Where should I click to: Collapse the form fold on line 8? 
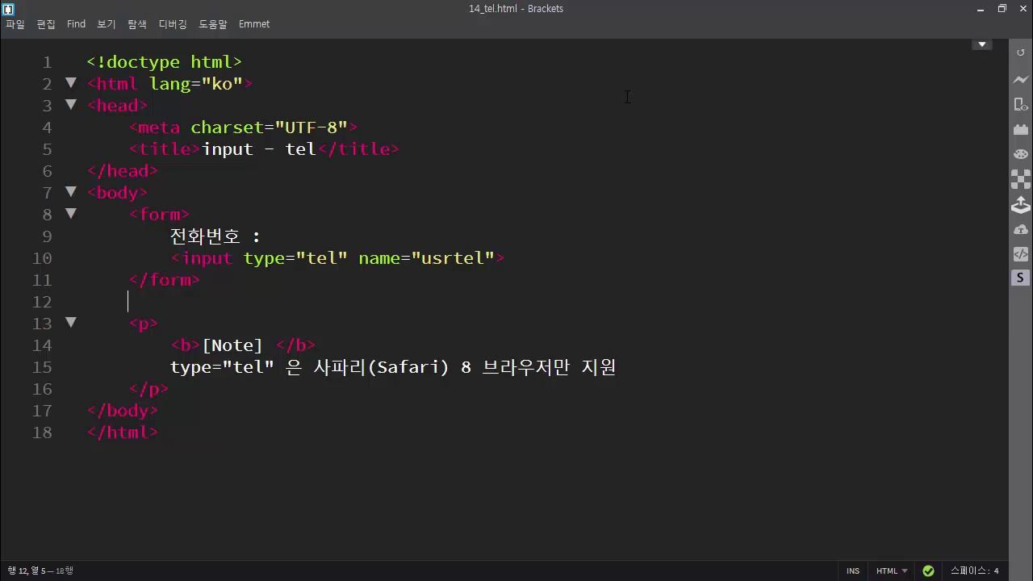71,214
